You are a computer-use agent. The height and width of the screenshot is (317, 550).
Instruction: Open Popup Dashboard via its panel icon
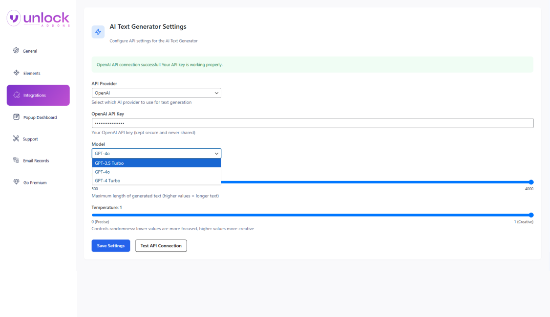[16, 117]
